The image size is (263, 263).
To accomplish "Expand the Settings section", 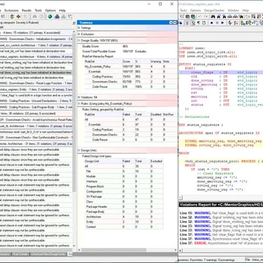I will point(79,28).
